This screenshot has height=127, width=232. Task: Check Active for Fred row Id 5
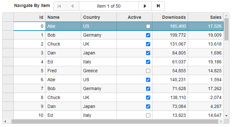click(x=148, y=71)
